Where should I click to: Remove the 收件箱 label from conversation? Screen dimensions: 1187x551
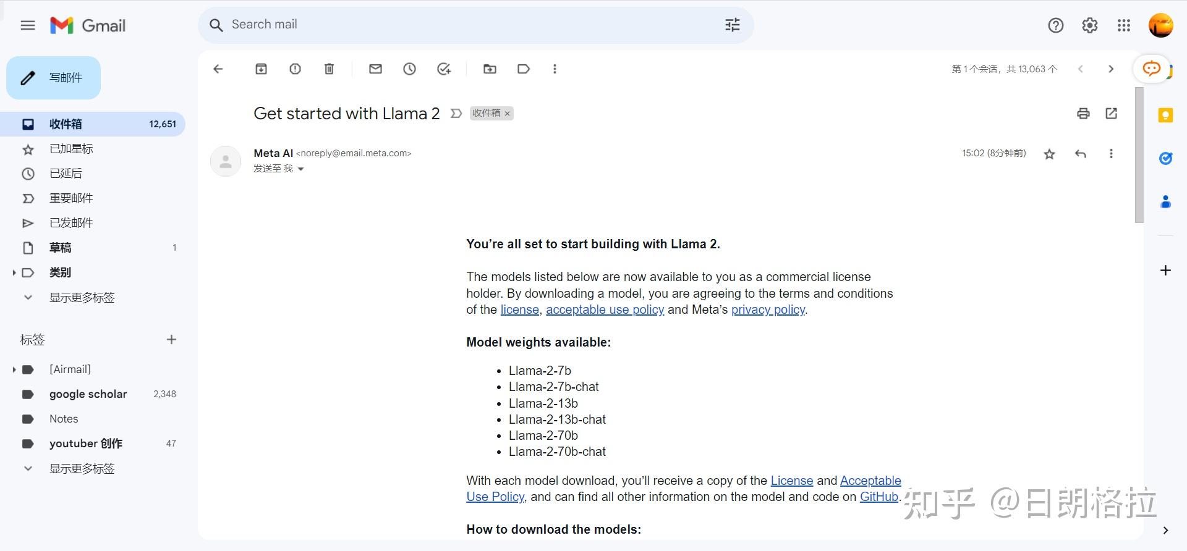[507, 114]
